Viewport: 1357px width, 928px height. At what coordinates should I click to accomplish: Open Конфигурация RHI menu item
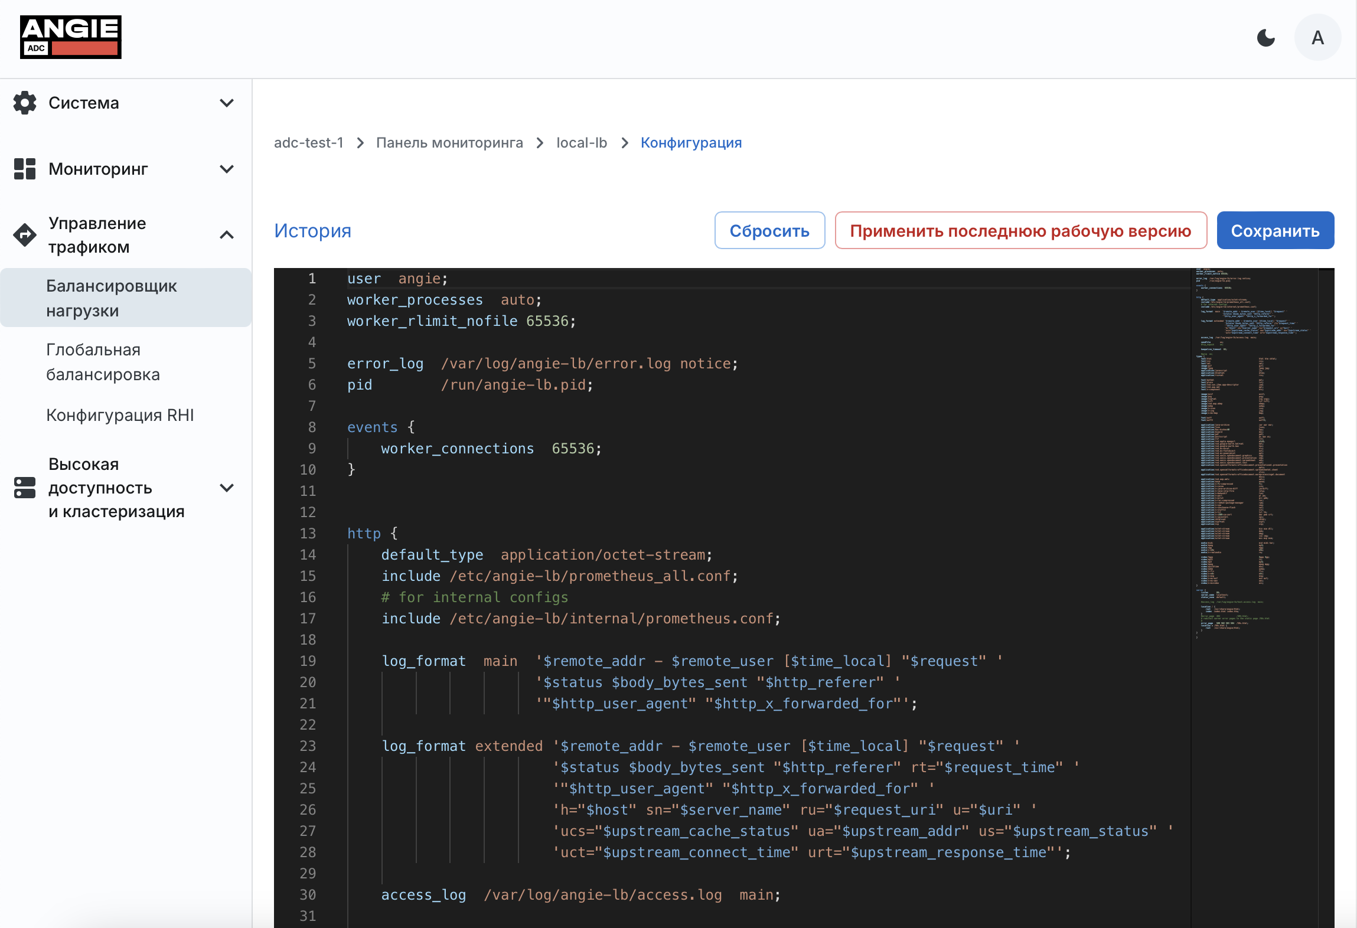(120, 415)
